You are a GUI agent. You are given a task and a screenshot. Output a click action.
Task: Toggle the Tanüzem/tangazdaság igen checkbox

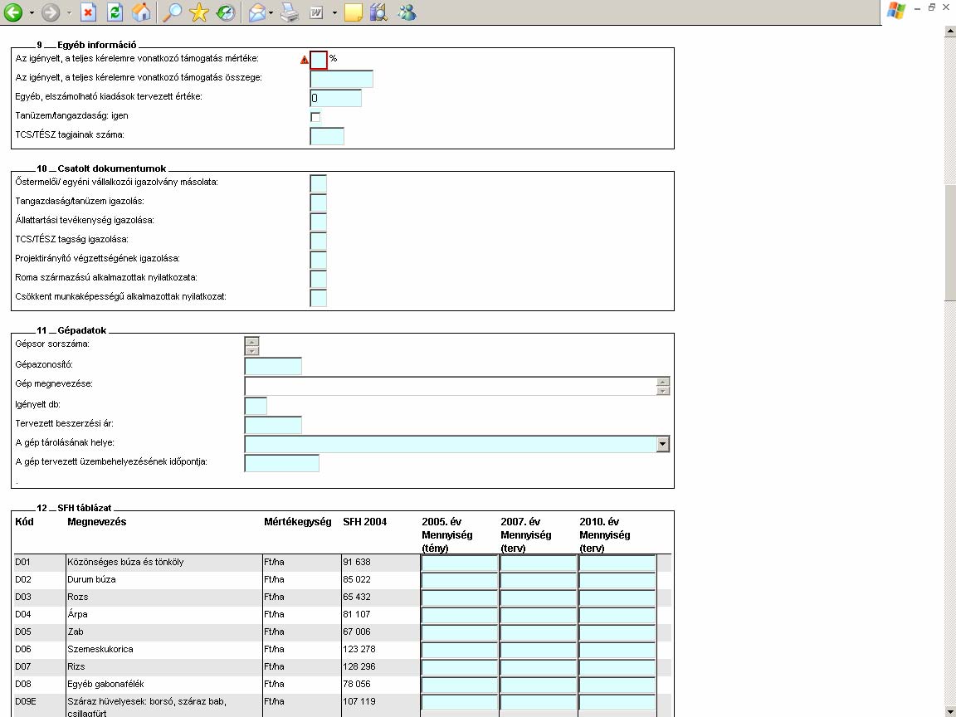[x=315, y=117]
